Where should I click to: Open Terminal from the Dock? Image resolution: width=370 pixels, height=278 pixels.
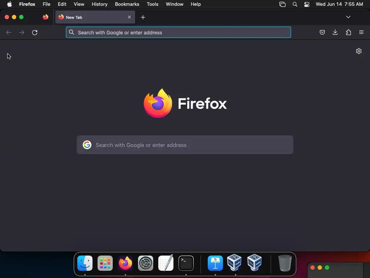click(x=186, y=263)
